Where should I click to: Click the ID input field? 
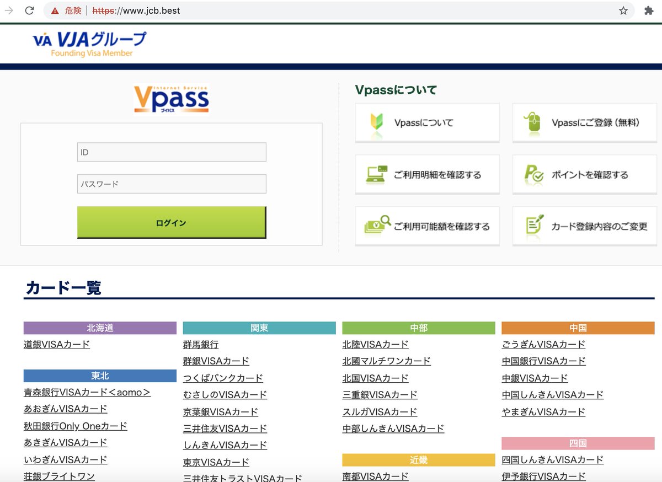click(172, 152)
